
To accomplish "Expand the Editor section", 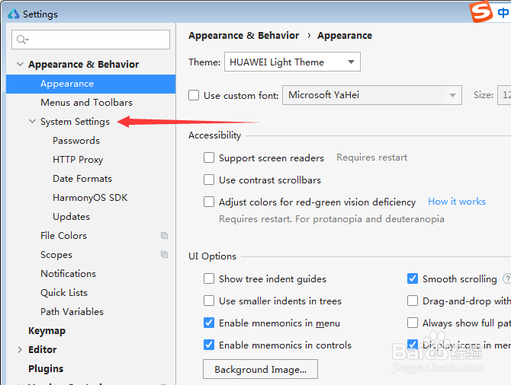I will coord(19,350).
